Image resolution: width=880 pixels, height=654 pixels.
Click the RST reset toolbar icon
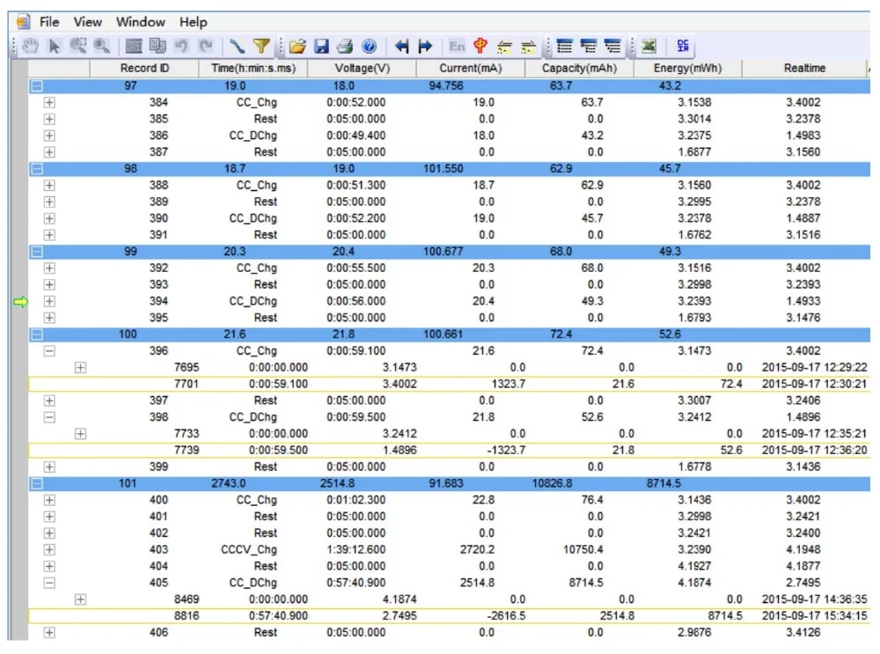pyautogui.click(x=134, y=46)
